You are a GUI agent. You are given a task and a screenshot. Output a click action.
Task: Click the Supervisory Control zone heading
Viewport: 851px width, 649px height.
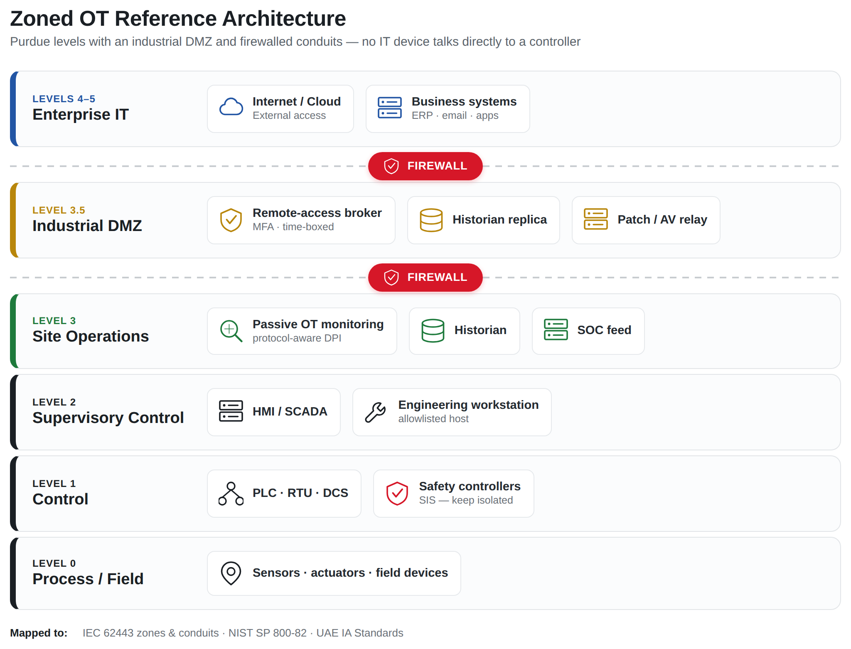[x=108, y=418]
